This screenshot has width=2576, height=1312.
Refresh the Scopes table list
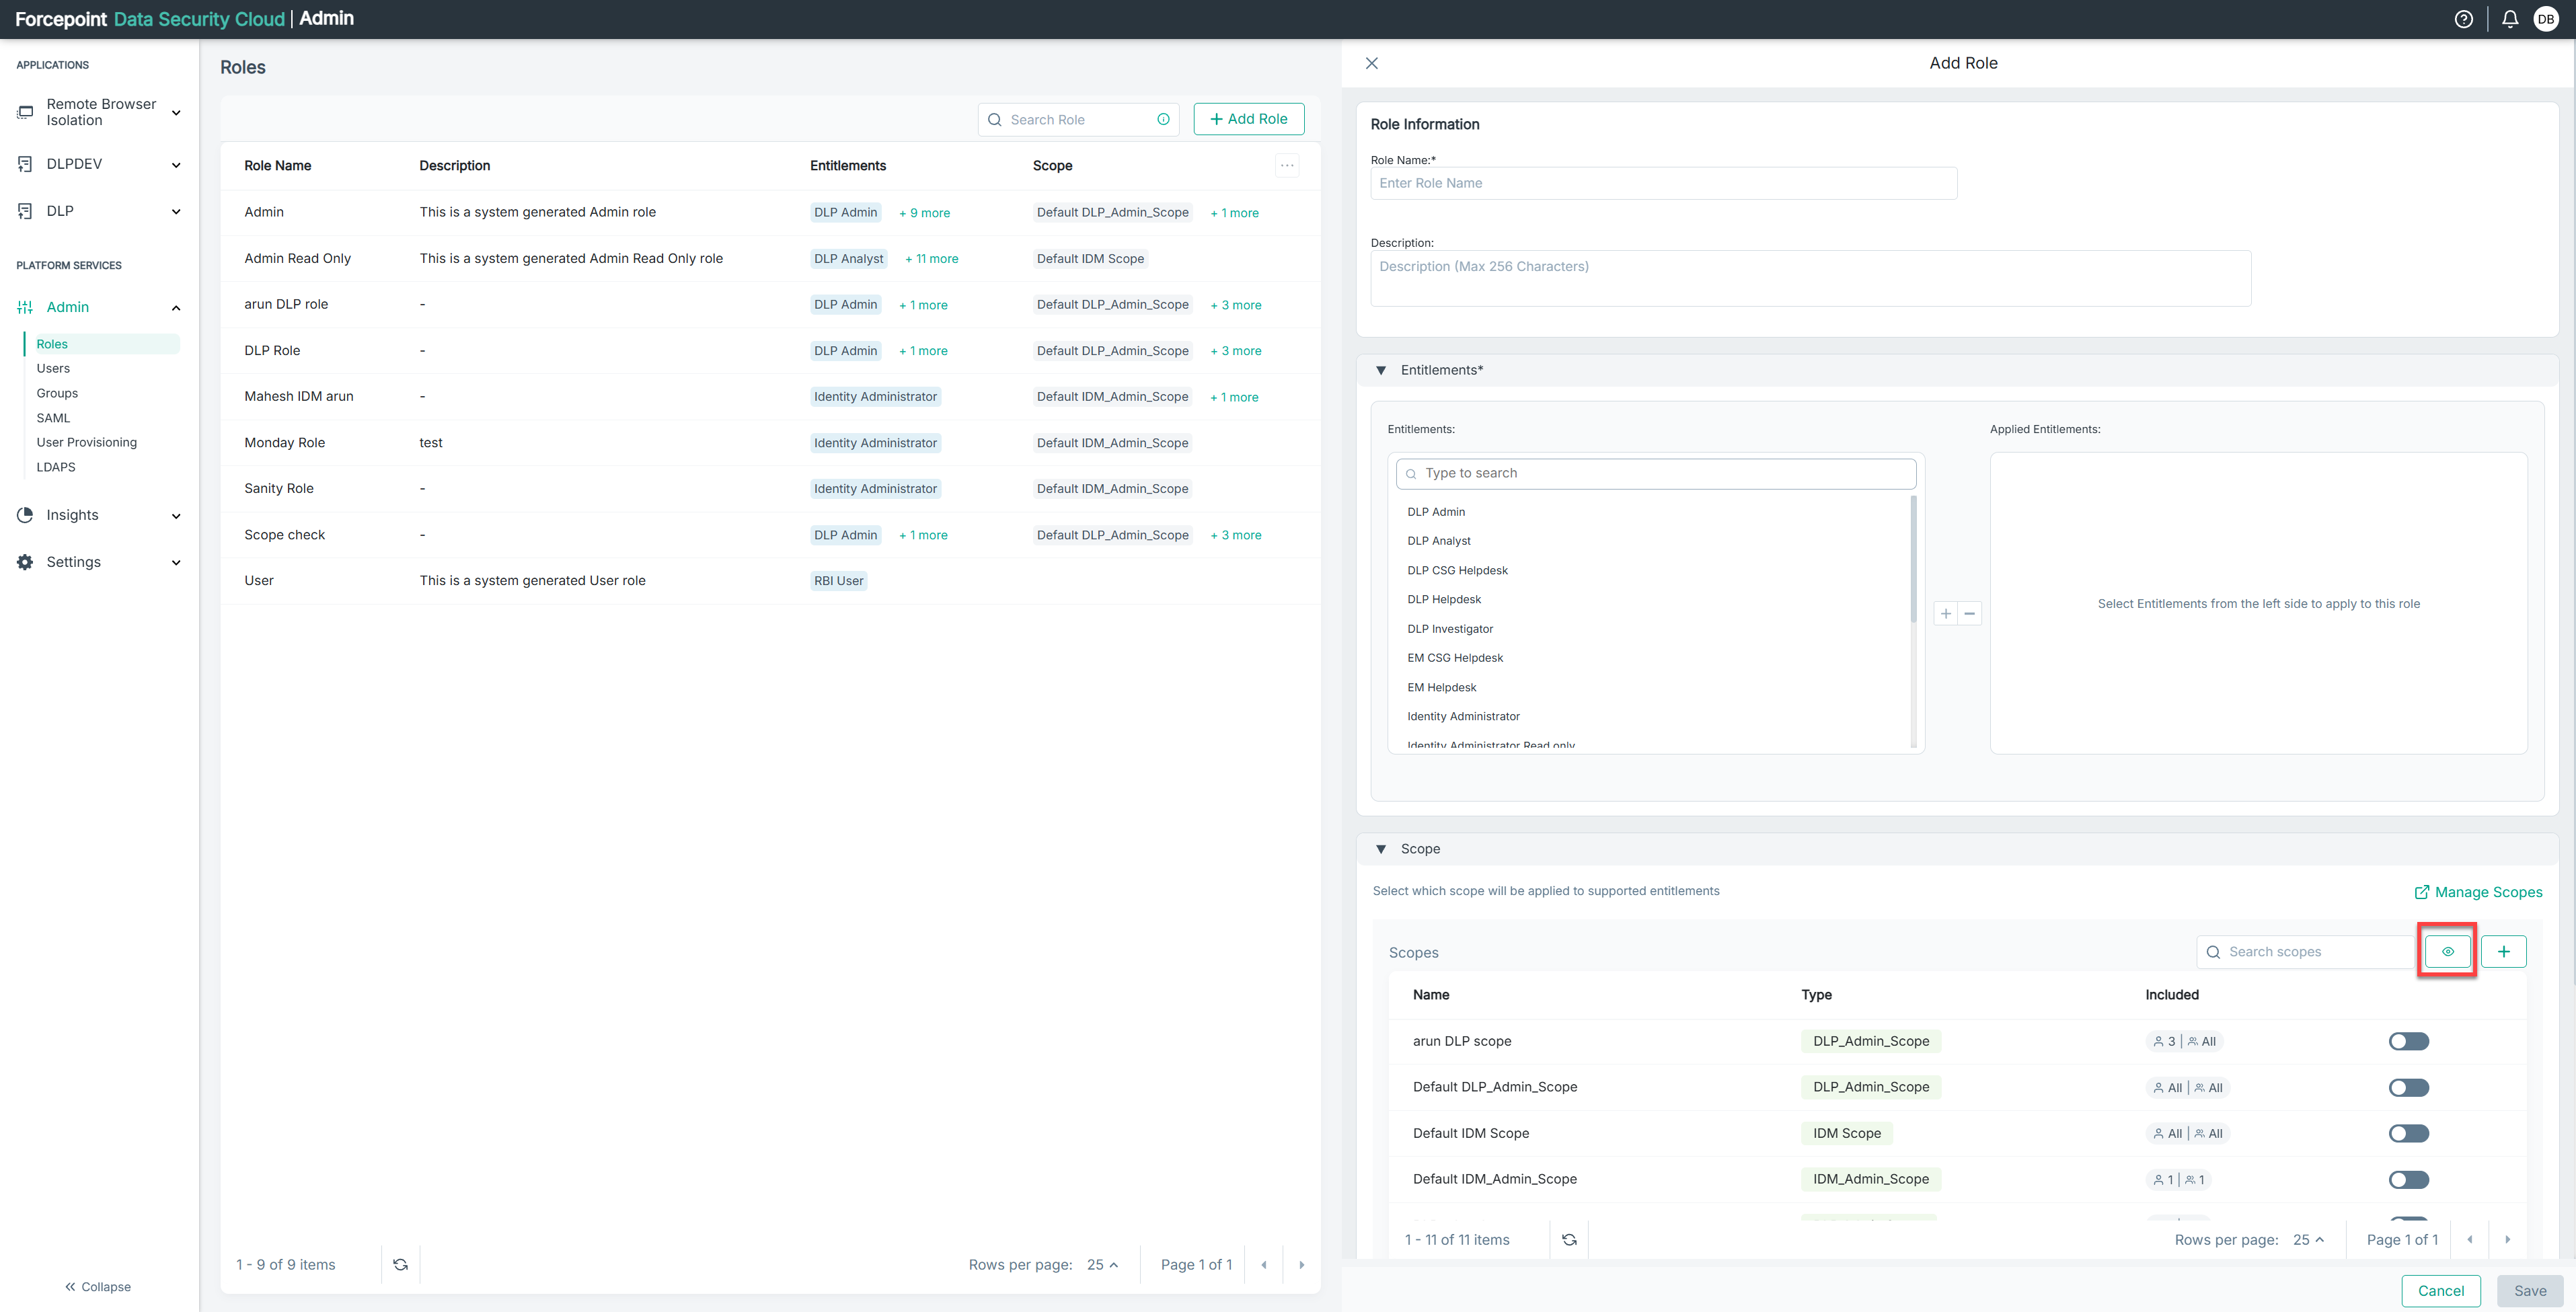pos(1569,1239)
